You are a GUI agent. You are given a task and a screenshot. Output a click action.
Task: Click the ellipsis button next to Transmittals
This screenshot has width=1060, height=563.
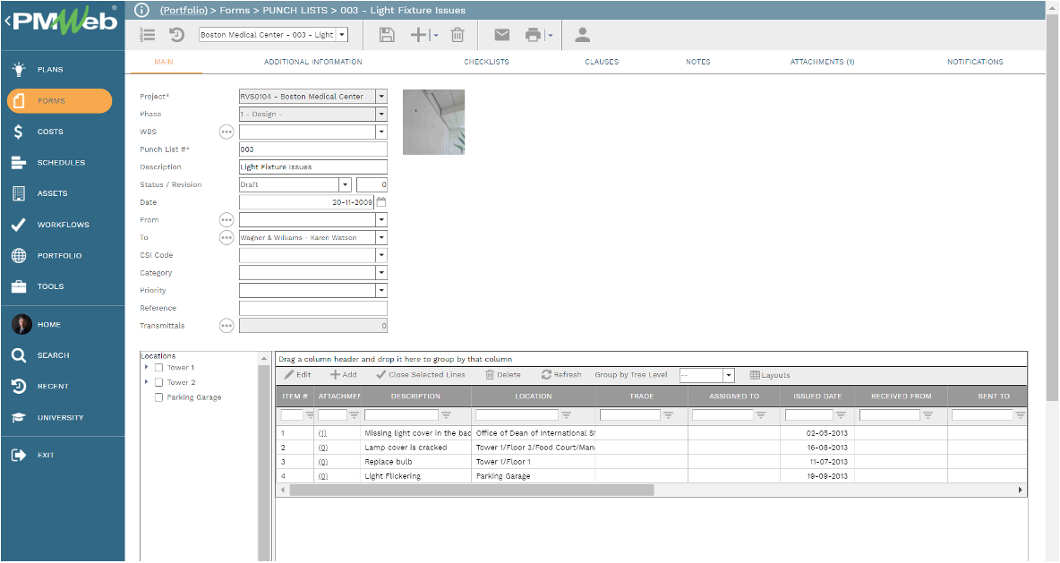pos(227,326)
